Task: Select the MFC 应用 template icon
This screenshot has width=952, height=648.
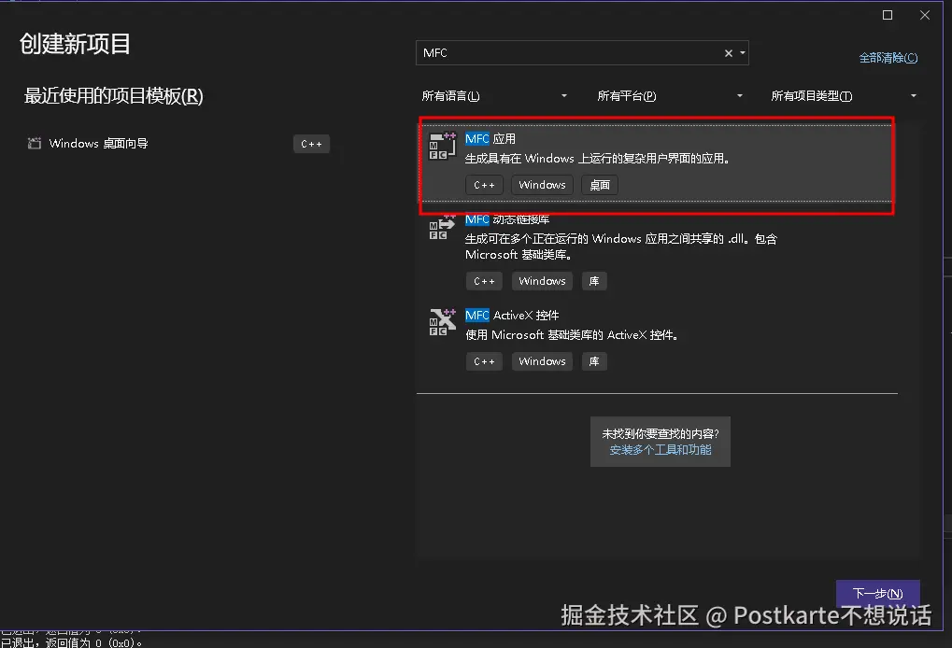Action: (x=442, y=147)
